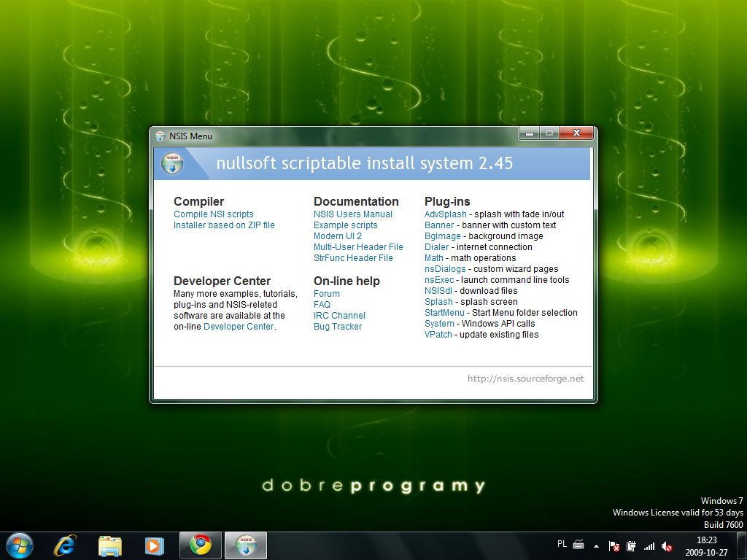
Task: Open Math plug-in link
Action: pos(434,258)
